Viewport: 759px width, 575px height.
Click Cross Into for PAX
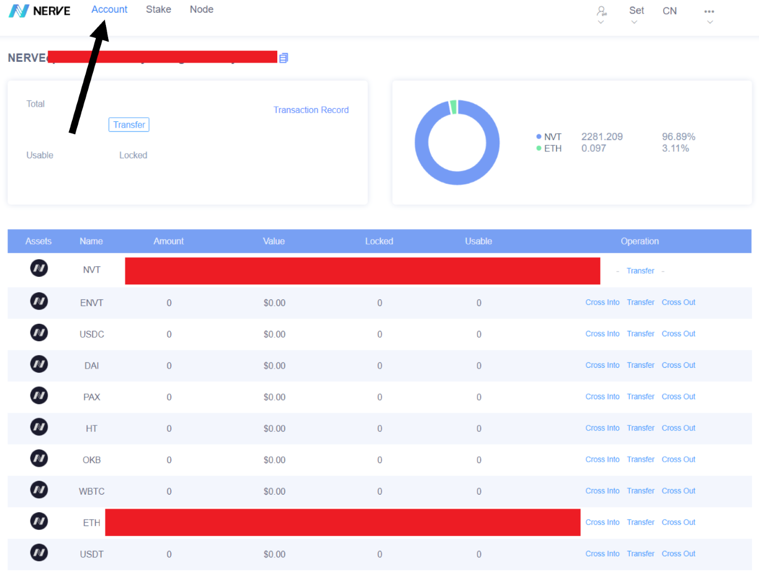tap(603, 397)
